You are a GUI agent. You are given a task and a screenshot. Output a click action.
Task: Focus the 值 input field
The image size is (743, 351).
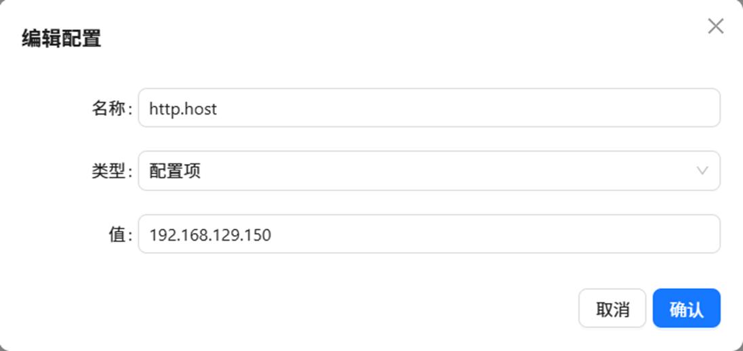click(429, 234)
